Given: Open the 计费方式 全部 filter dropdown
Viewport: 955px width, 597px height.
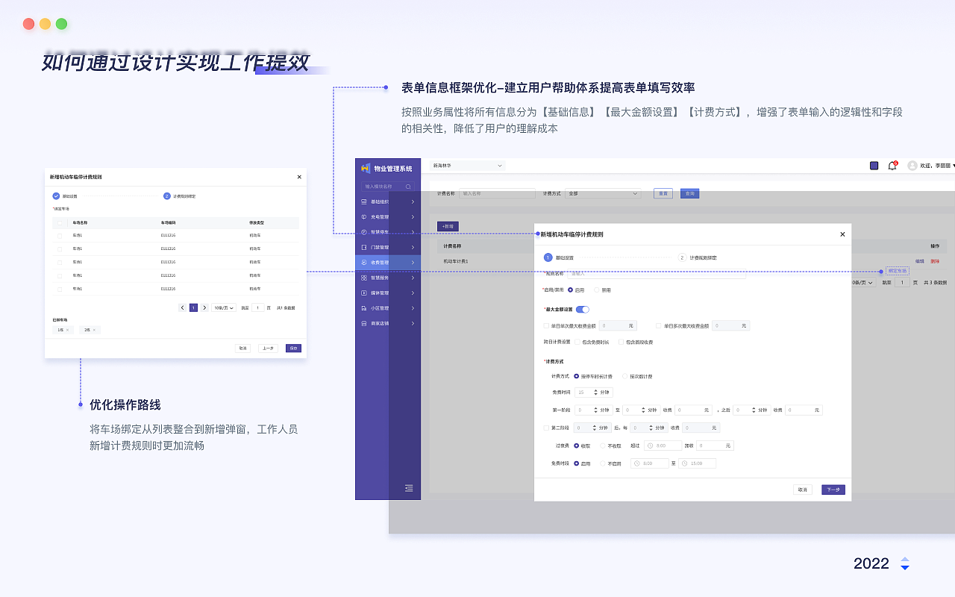Looking at the screenshot, I should pyautogui.click(x=603, y=193).
